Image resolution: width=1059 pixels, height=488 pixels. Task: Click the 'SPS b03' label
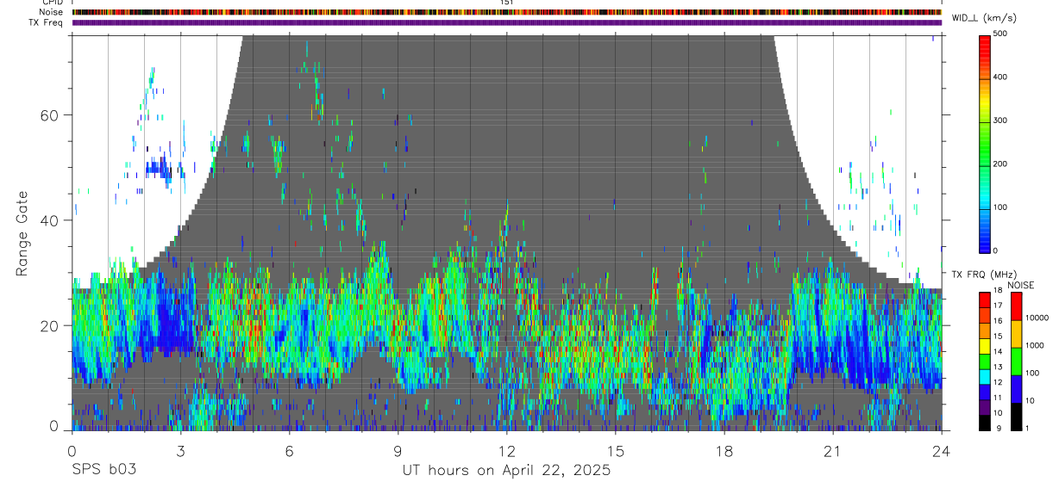tap(103, 470)
